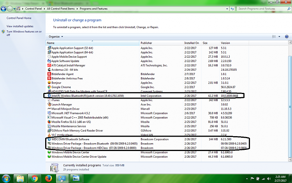Click the vertical scrollbar thumb
This screenshot has width=292, height=183.
(x=290, y=107)
